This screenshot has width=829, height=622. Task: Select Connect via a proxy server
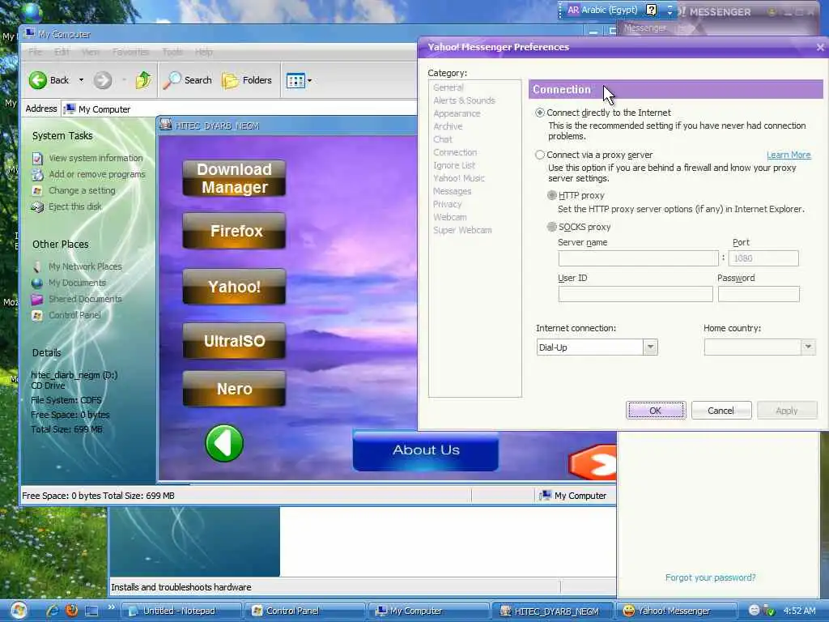[x=540, y=155]
